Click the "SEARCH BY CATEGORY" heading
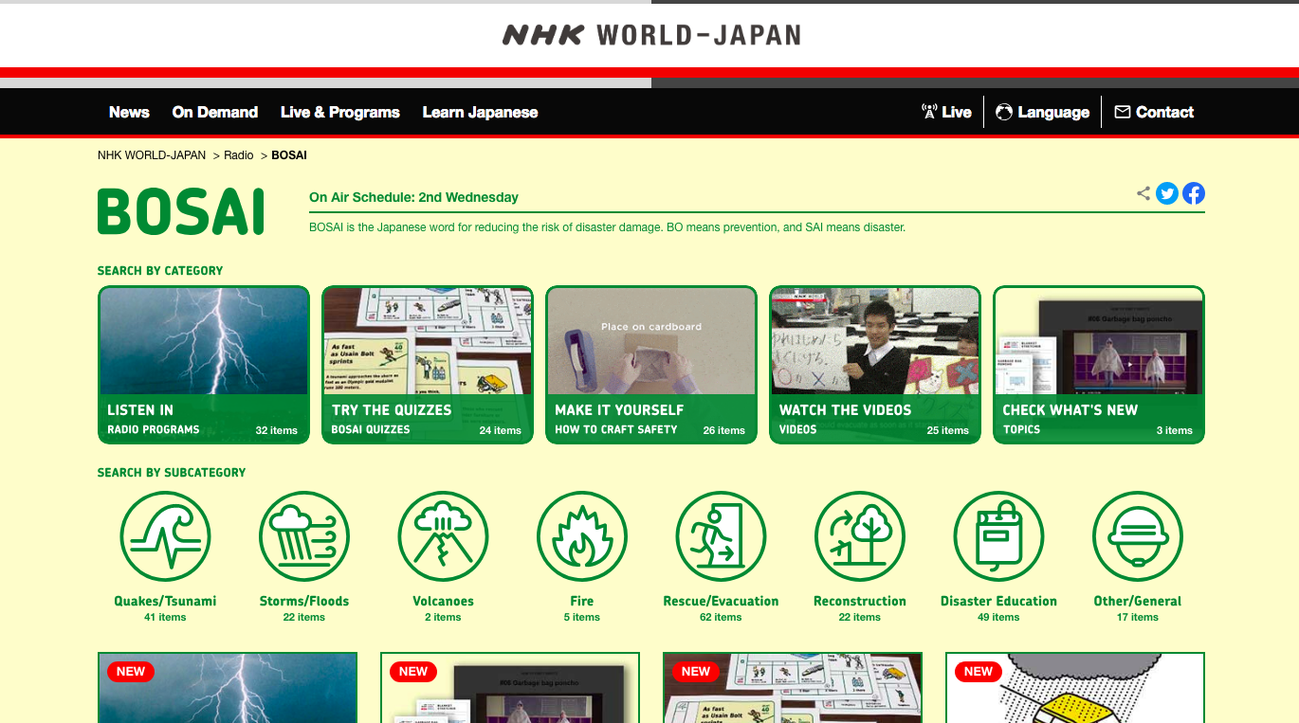The image size is (1299, 723). pos(160,271)
